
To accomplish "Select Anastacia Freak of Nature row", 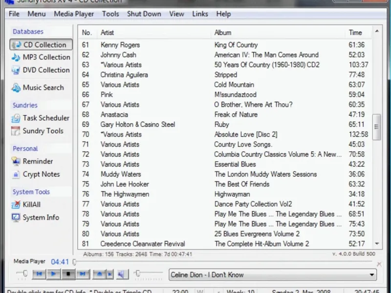I will click(225, 115).
